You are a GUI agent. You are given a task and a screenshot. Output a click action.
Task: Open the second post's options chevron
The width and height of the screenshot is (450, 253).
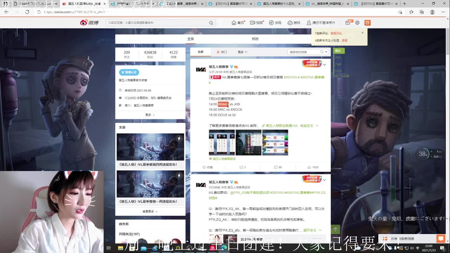[x=324, y=180]
